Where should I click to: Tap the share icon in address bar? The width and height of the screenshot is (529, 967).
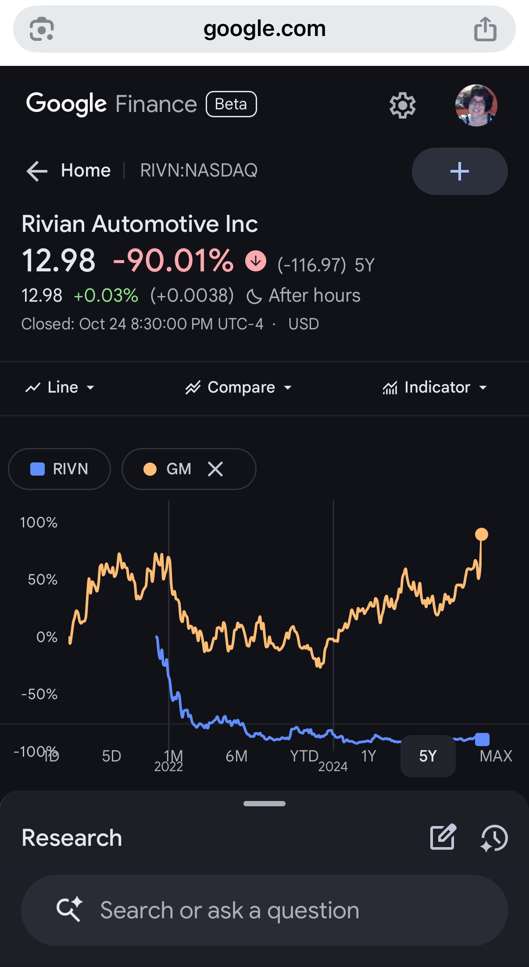point(485,29)
